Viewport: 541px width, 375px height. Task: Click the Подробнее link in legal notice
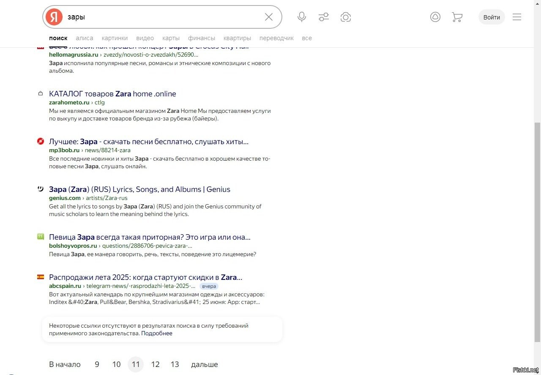click(x=157, y=333)
